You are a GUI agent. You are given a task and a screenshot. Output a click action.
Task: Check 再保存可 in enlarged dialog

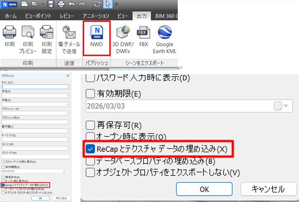coord(90,125)
